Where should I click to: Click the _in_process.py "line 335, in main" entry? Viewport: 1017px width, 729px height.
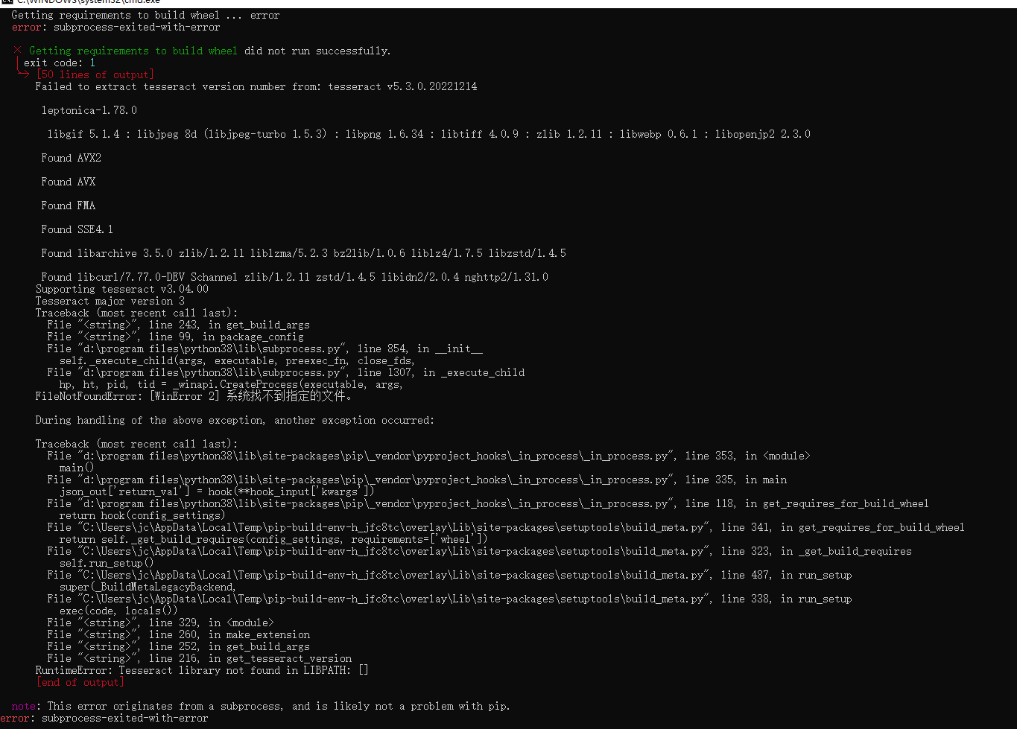[x=417, y=480]
